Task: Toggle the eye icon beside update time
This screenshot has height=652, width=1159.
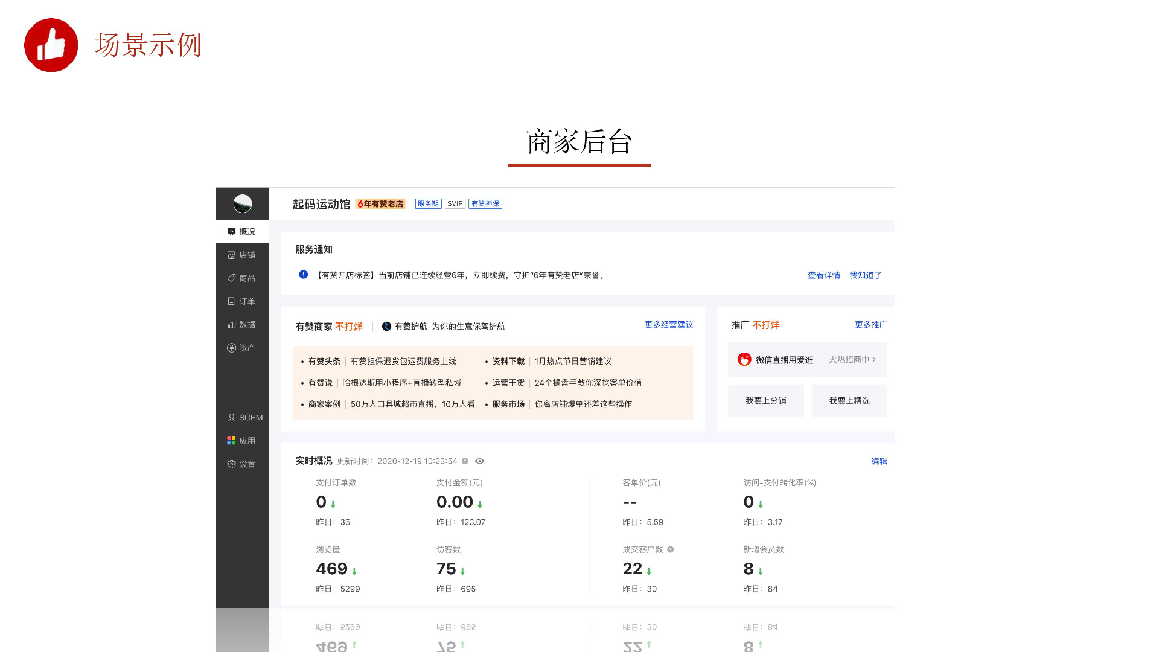Action: coord(479,461)
